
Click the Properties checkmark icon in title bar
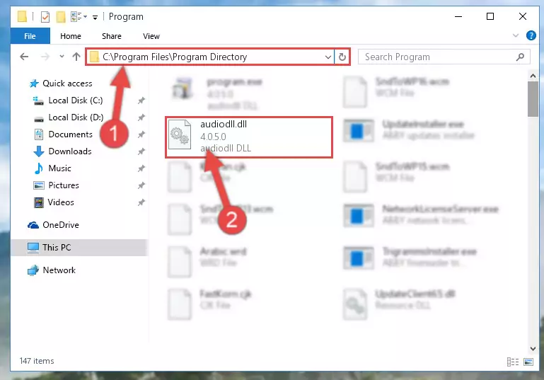coord(45,17)
